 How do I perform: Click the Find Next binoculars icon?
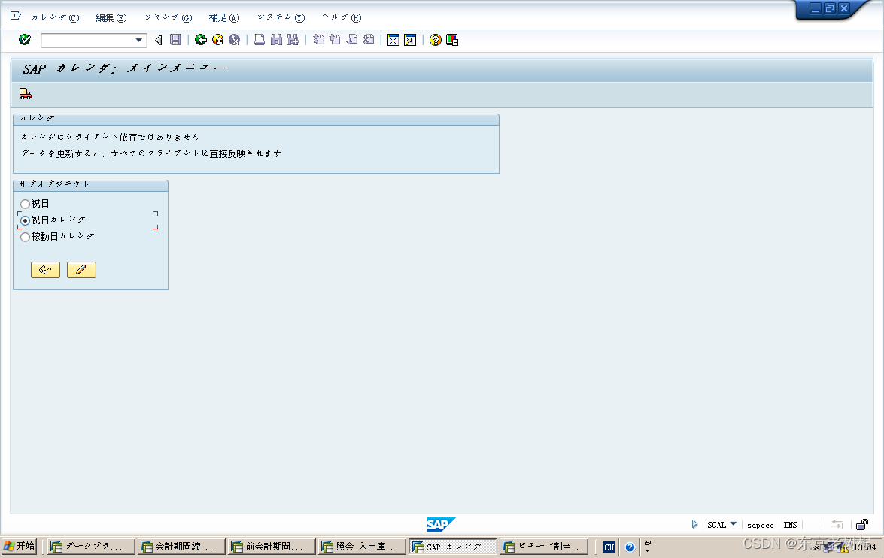(x=292, y=39)
